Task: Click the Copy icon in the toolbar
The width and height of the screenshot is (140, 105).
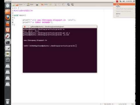Action: pyautogui.click(x=60, y=5)
